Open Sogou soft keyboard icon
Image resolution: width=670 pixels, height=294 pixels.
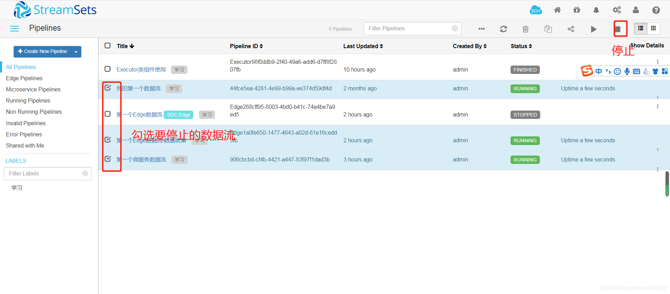point(636,71)
